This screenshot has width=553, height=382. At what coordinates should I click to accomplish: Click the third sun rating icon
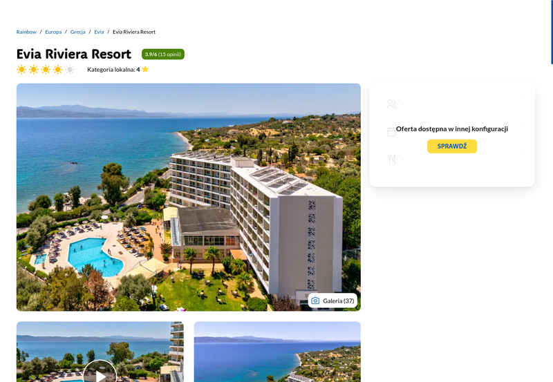(x=46, y=69)
